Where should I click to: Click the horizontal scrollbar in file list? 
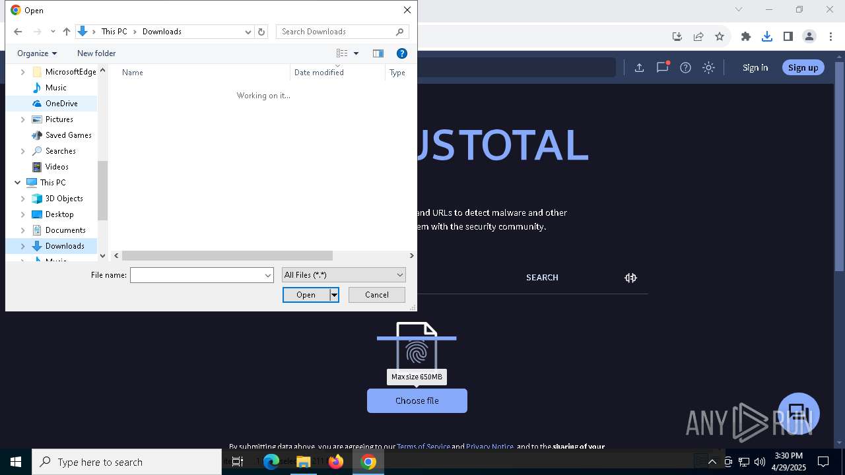(227, 256)
